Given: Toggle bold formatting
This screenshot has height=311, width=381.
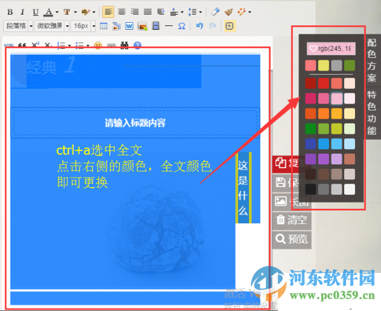Looking at the screenshot, I should (x=10, y=12).
